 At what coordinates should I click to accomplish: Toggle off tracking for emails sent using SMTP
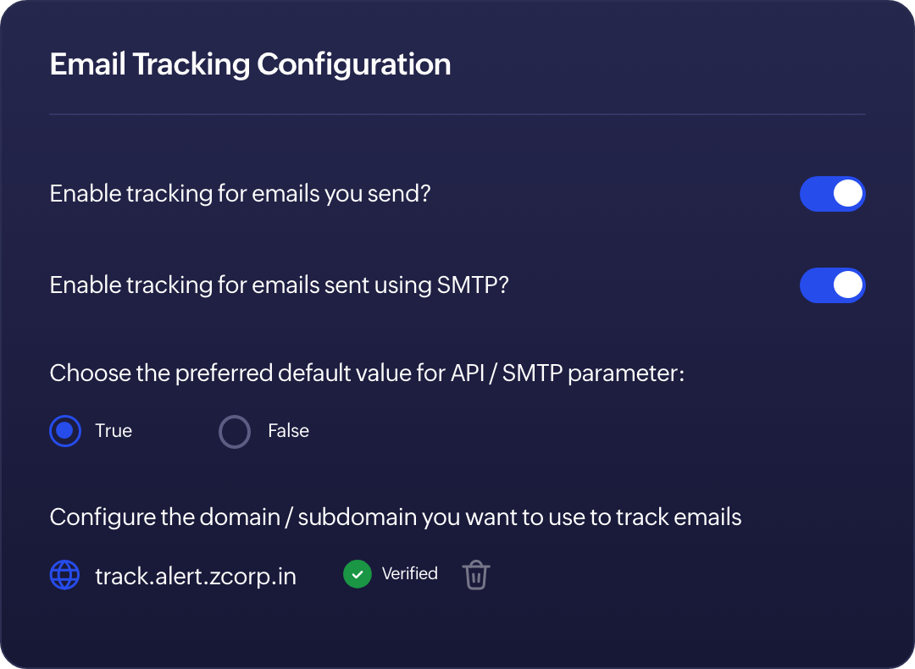point(832,285)
